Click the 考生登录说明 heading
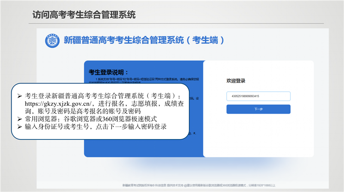 pos(108,72)
